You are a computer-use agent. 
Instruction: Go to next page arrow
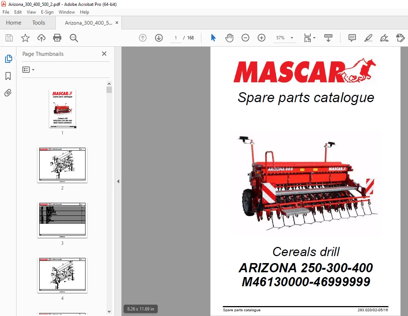[159, 38]
